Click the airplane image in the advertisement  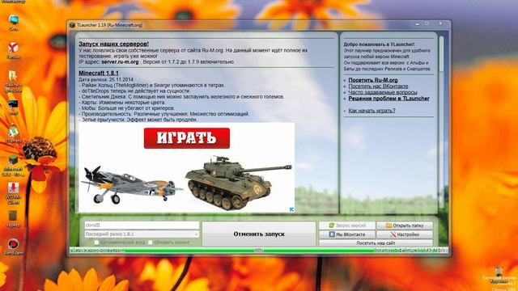(131, 185)
